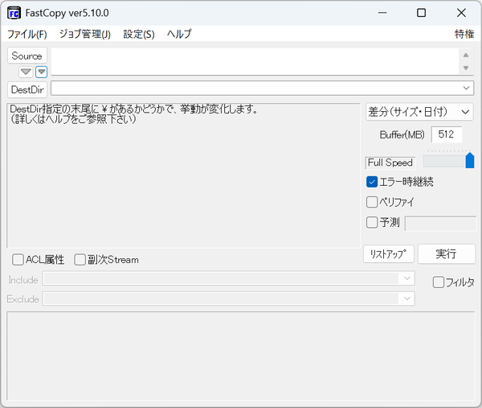Expand the Exclude filter dropdown

[x=407, y=299]
